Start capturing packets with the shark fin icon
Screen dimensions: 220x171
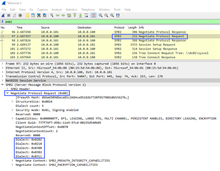[x=3, y=15]
